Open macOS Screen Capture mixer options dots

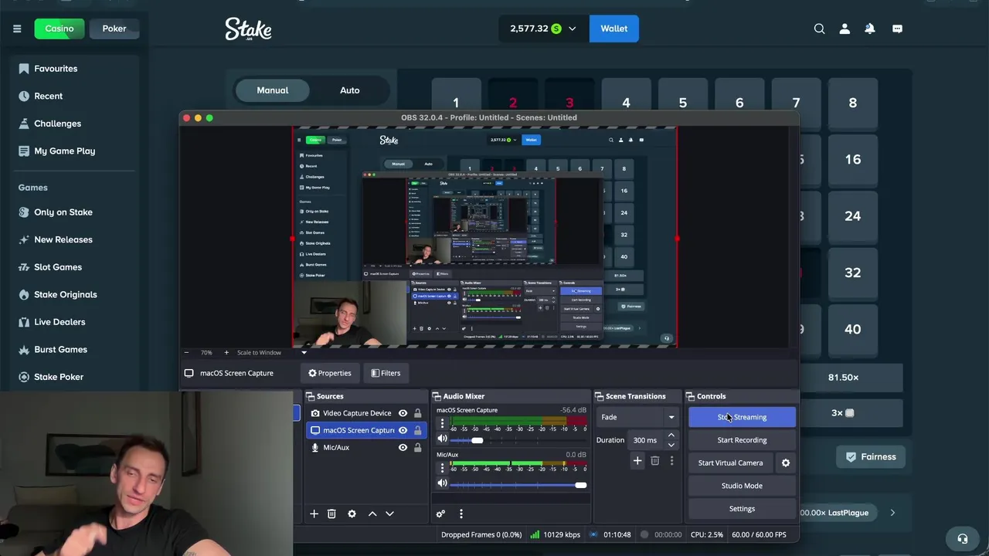[442, 423]
